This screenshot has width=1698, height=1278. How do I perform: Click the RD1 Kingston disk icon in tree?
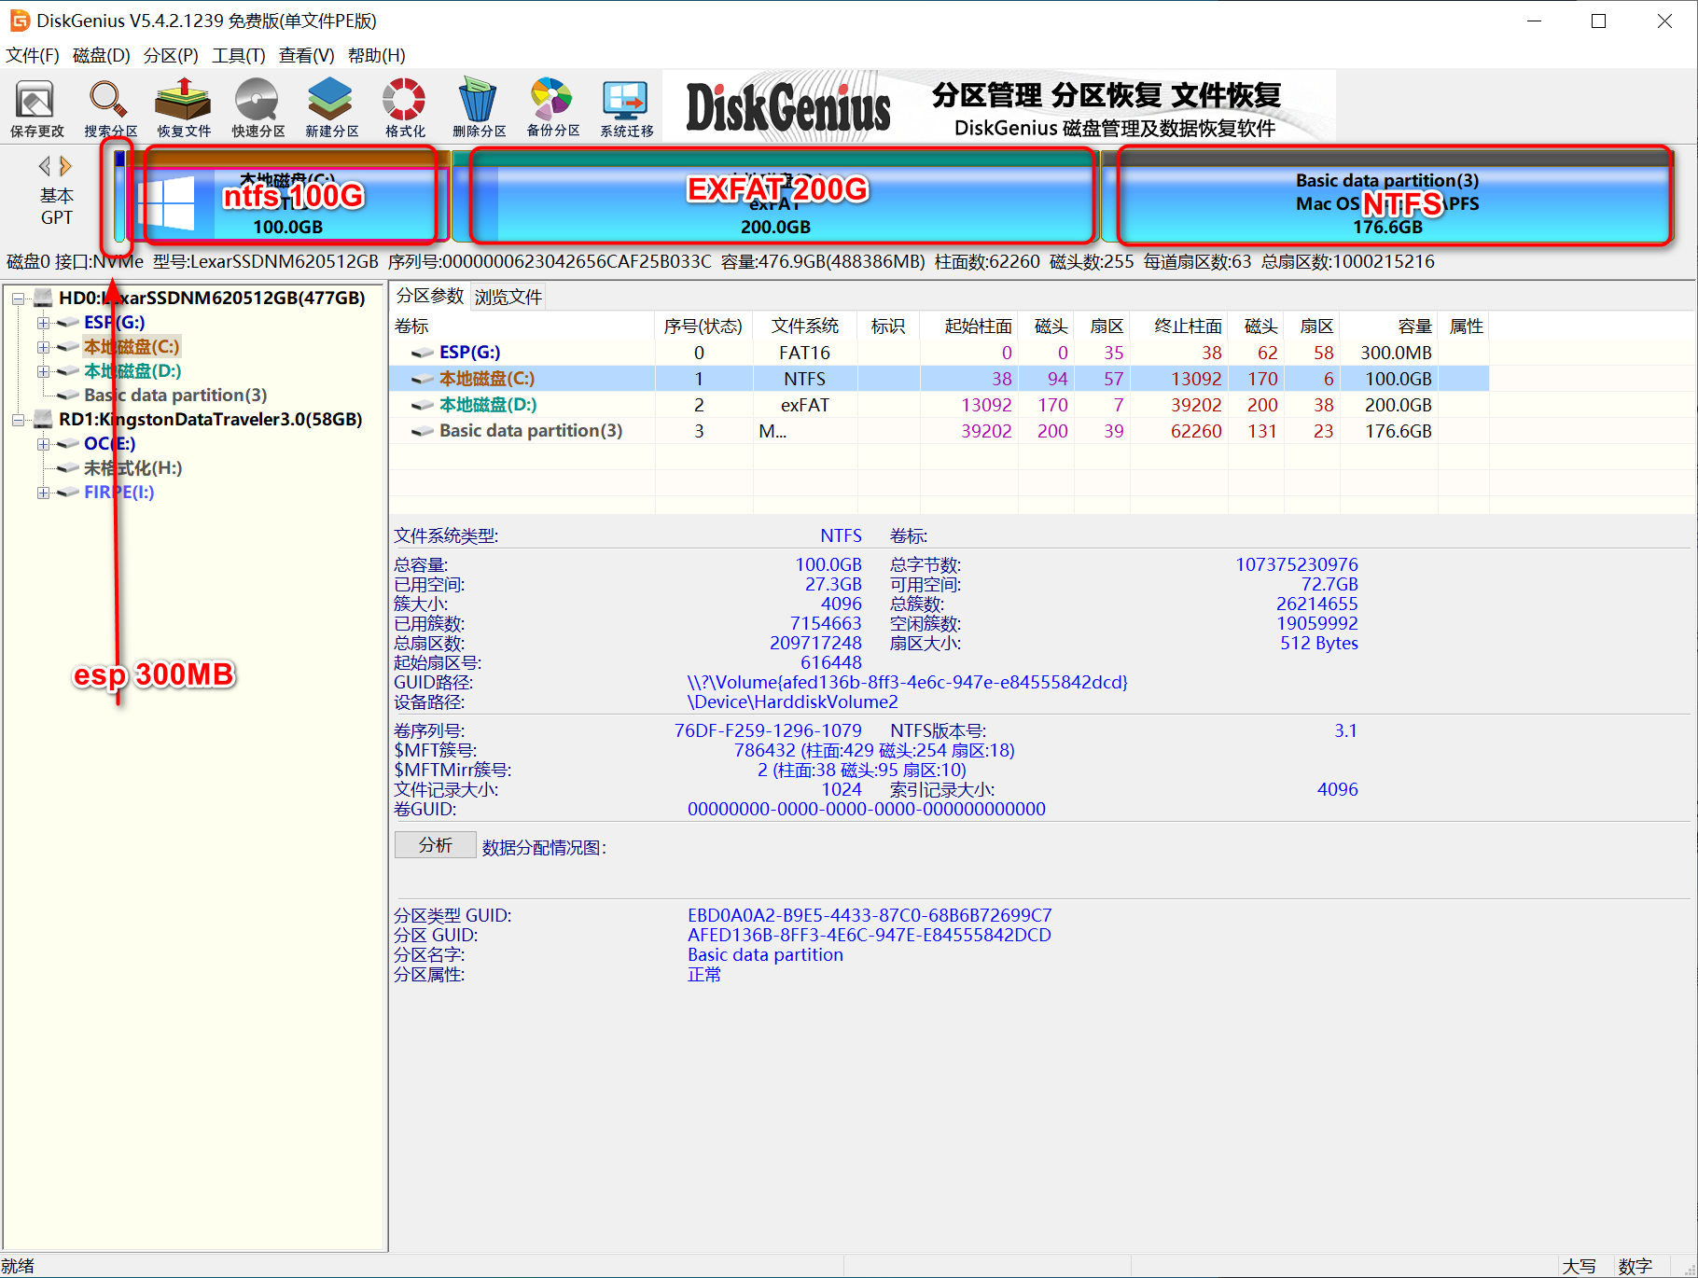[x=43, y=420]
